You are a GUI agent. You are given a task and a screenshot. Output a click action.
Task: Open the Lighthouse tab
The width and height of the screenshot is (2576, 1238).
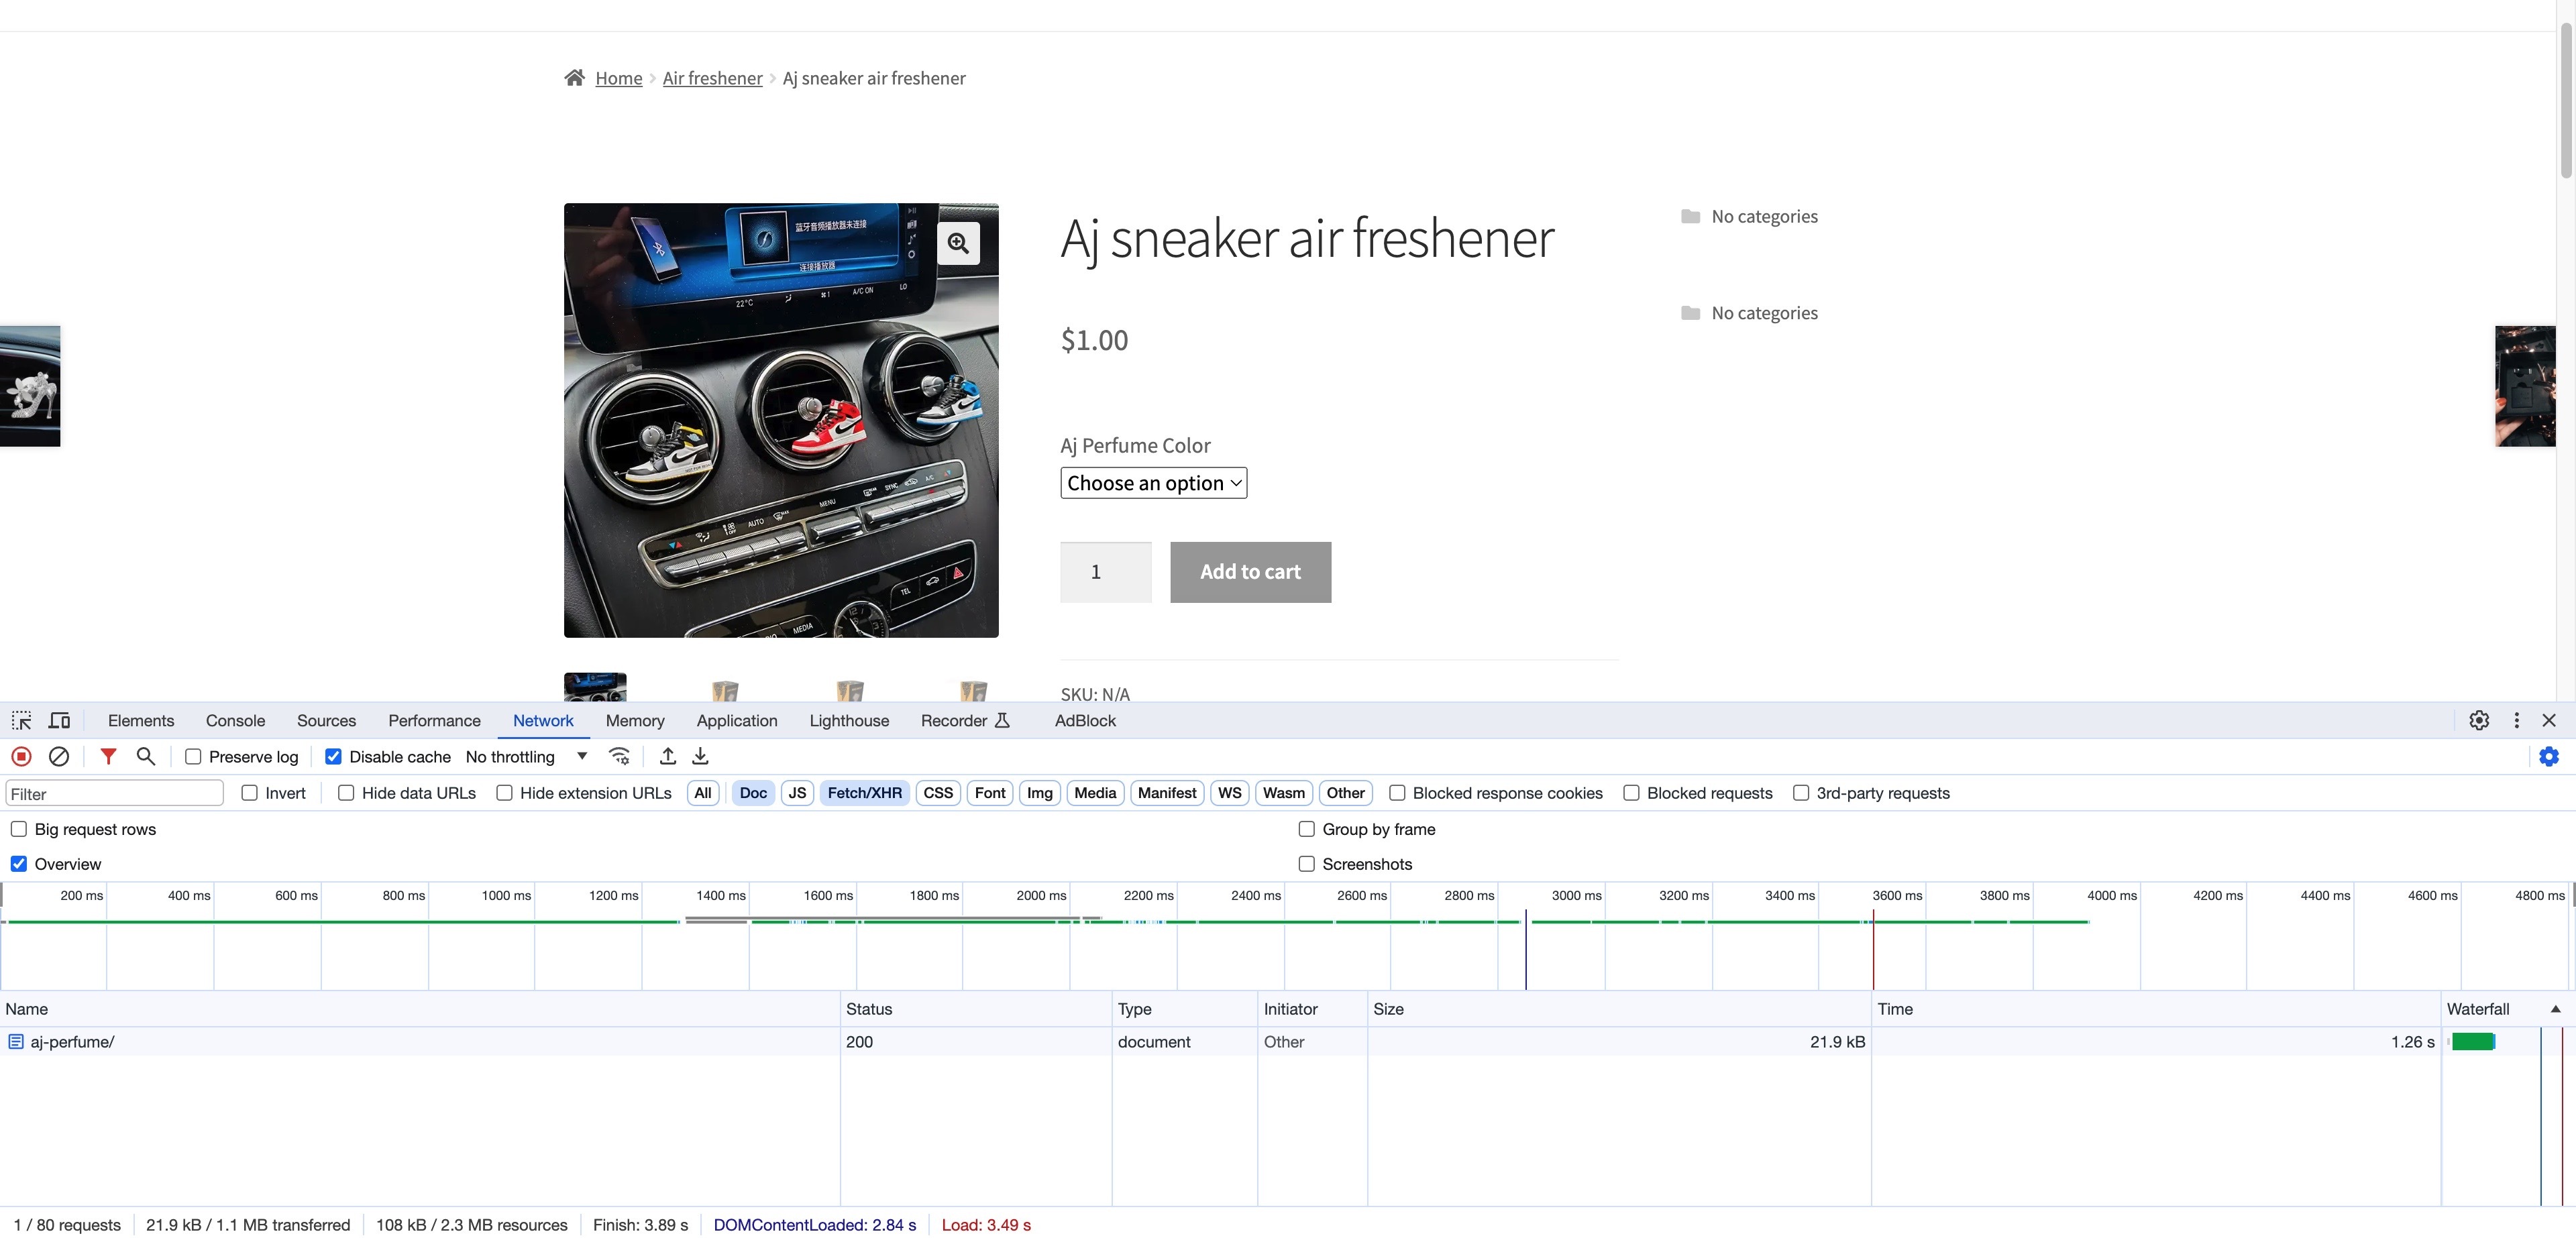pos(848,721)
